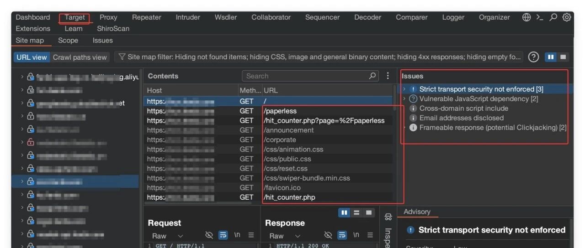The image size is (585, 248).
Task: Switch to the Repeater tab
Action: (146, 17)
